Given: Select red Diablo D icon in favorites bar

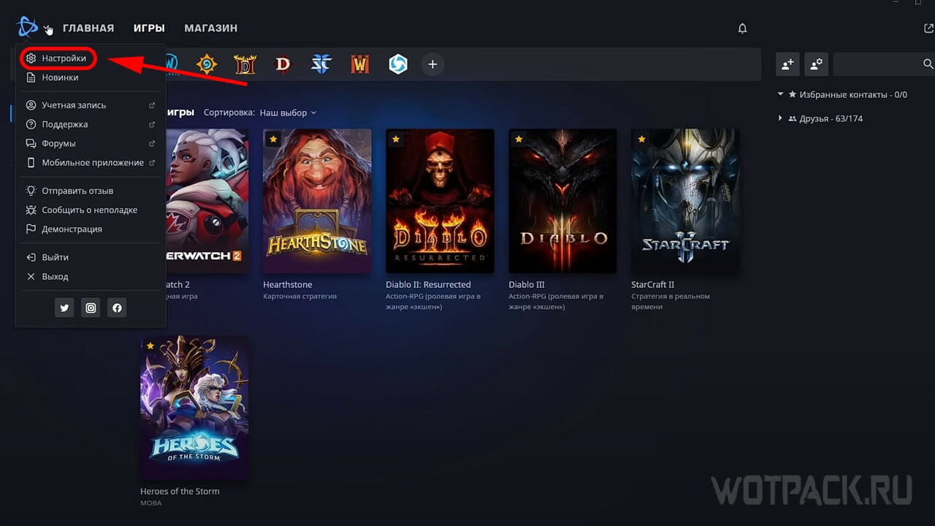Looking at the screenshot, I should coord(283,64).
